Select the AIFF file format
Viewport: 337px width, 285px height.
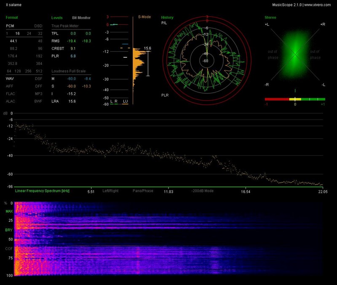(x=10, y=86)
